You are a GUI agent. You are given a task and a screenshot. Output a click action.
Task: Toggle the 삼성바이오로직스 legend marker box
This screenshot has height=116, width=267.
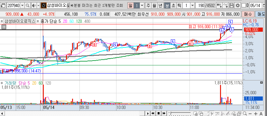[2, 21]
